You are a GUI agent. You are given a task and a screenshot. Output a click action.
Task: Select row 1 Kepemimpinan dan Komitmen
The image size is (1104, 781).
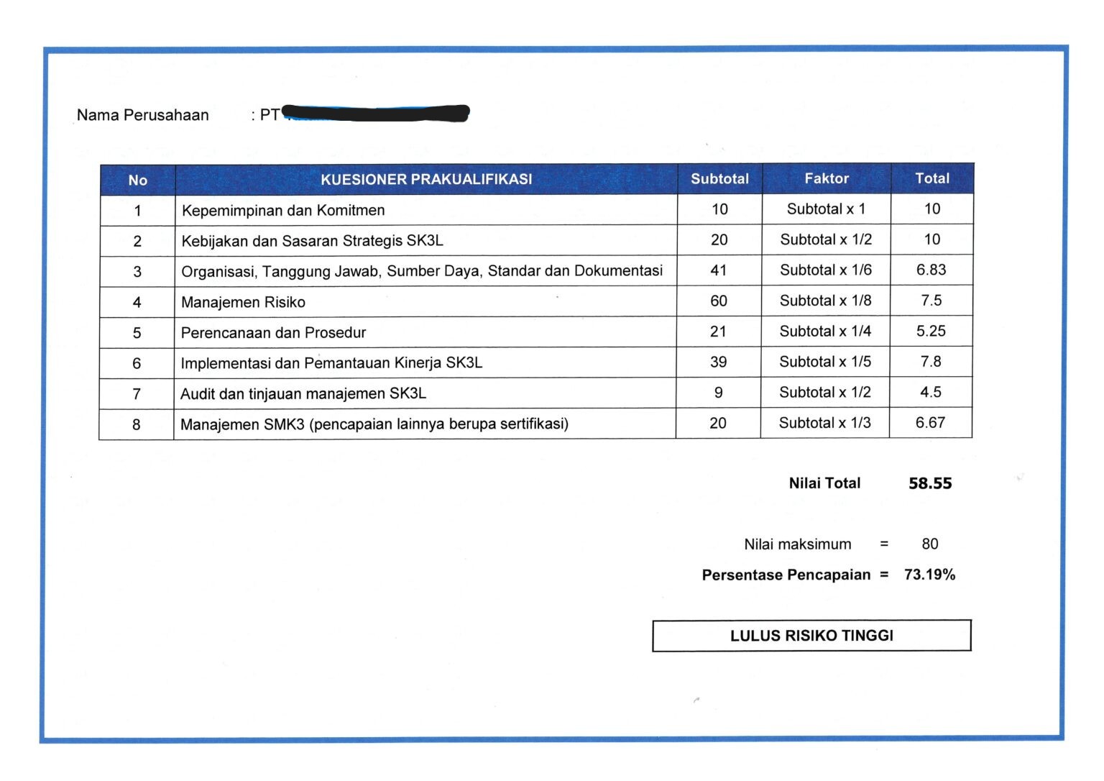click(x=280, y=209)
